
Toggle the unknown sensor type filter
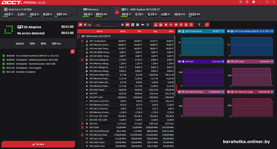[x=191, y=25]
